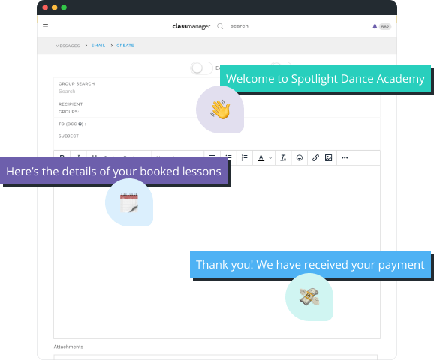Image resolution: width=434 pixels, height=360 pixels.
Task: Go to MESSAGES in the breadcrumb
Action: click(68, 46)
